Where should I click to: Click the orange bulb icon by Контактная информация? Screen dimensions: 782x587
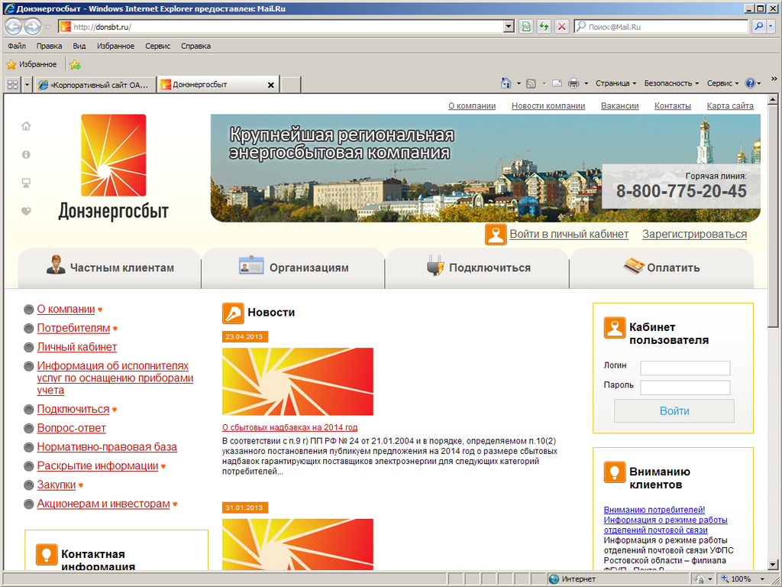click(x=47, y=555)
